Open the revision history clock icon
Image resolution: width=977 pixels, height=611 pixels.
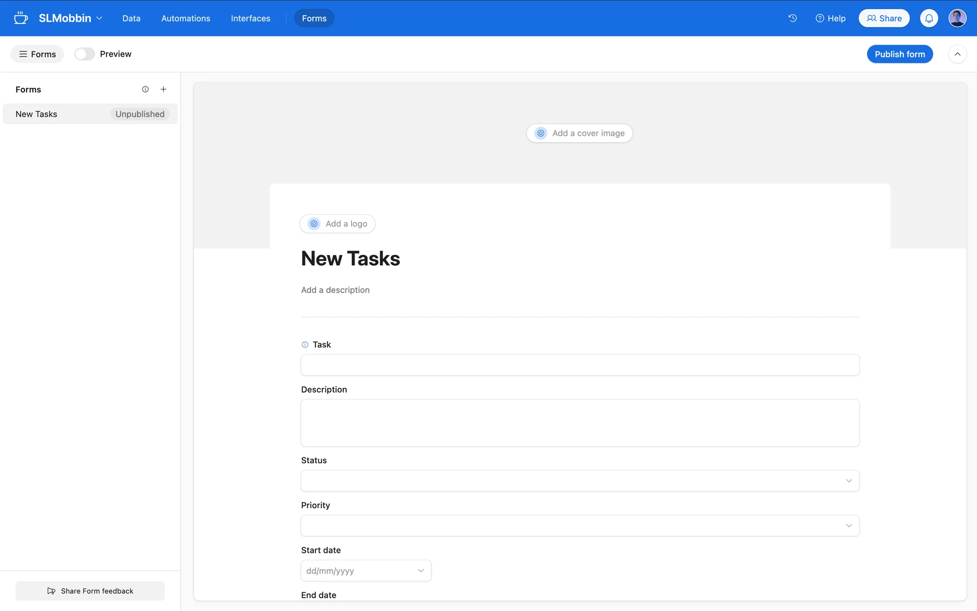792,18
